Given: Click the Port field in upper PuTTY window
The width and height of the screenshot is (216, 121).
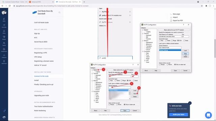Looking at the screenshot, I should 185,37.
